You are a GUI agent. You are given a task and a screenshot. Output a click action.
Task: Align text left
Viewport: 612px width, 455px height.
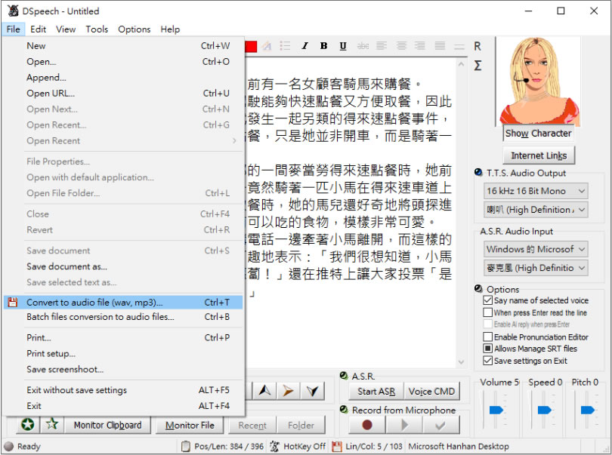tap(382, 46)
